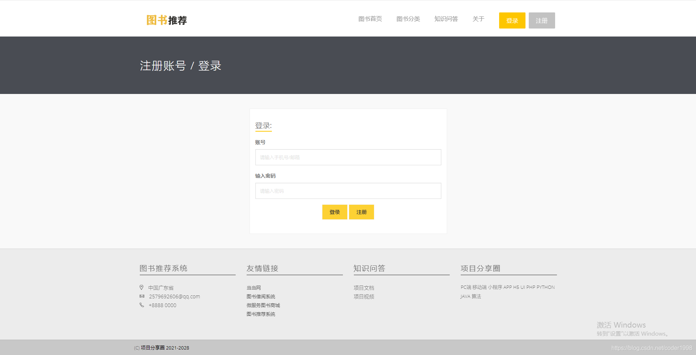Focus the 输入密码 password input field

(348, 191)
